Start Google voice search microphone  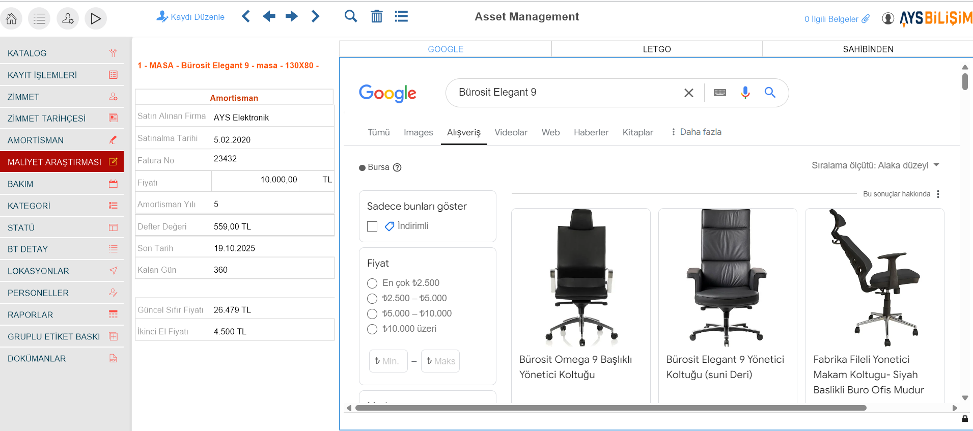tap(745, 93)
